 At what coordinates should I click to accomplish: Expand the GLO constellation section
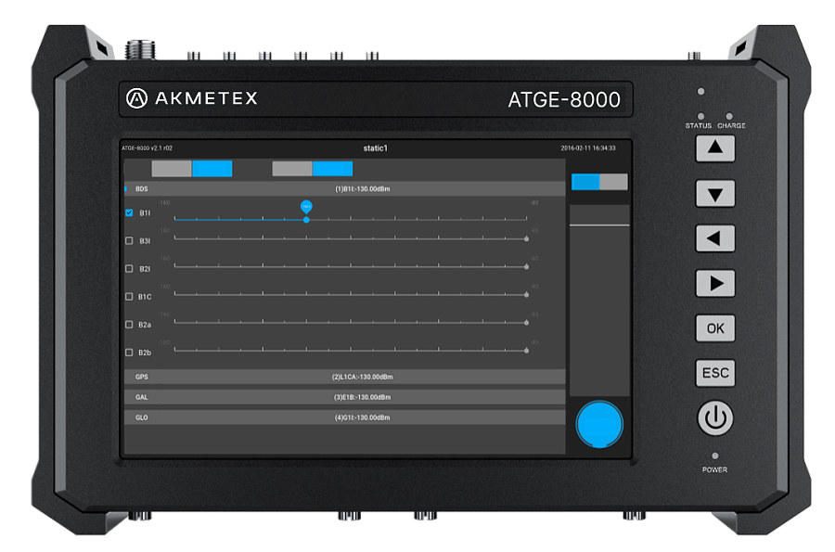point(344,417)
